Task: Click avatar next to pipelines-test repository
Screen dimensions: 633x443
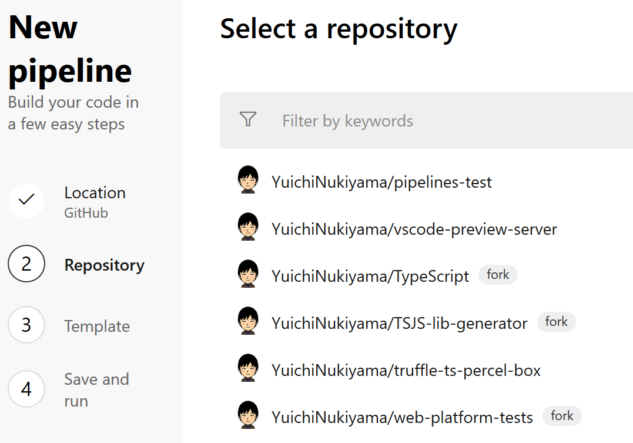Action: pyautogui.click(x=248, y=180)
